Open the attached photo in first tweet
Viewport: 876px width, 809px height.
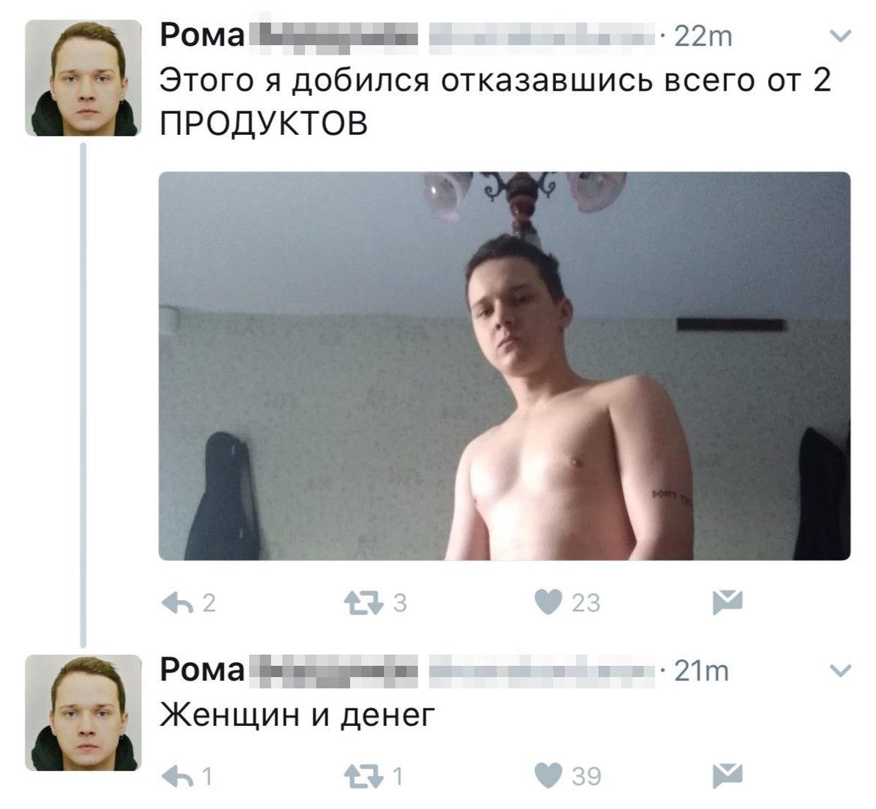click(x=504, y=366)
